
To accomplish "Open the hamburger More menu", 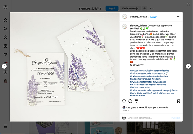I will click(5, 126).
